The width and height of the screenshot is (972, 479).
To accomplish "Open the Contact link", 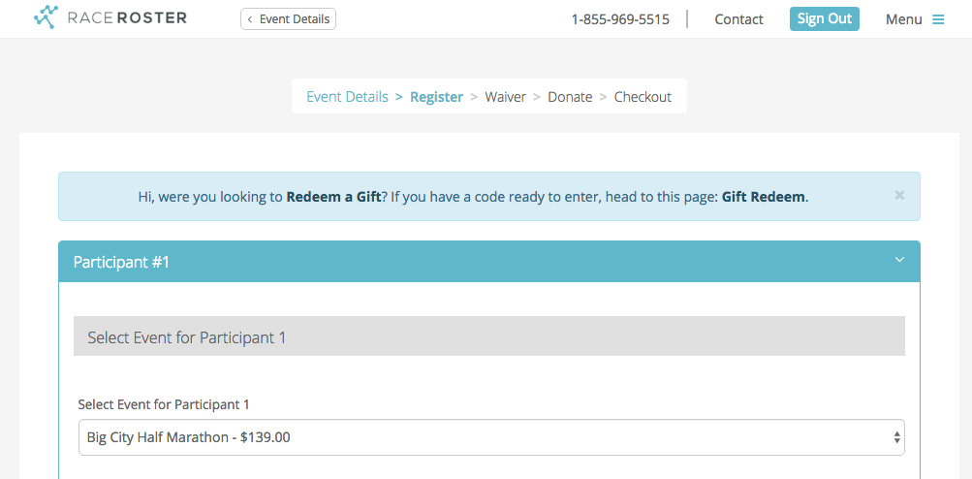I will pos(738,19).
